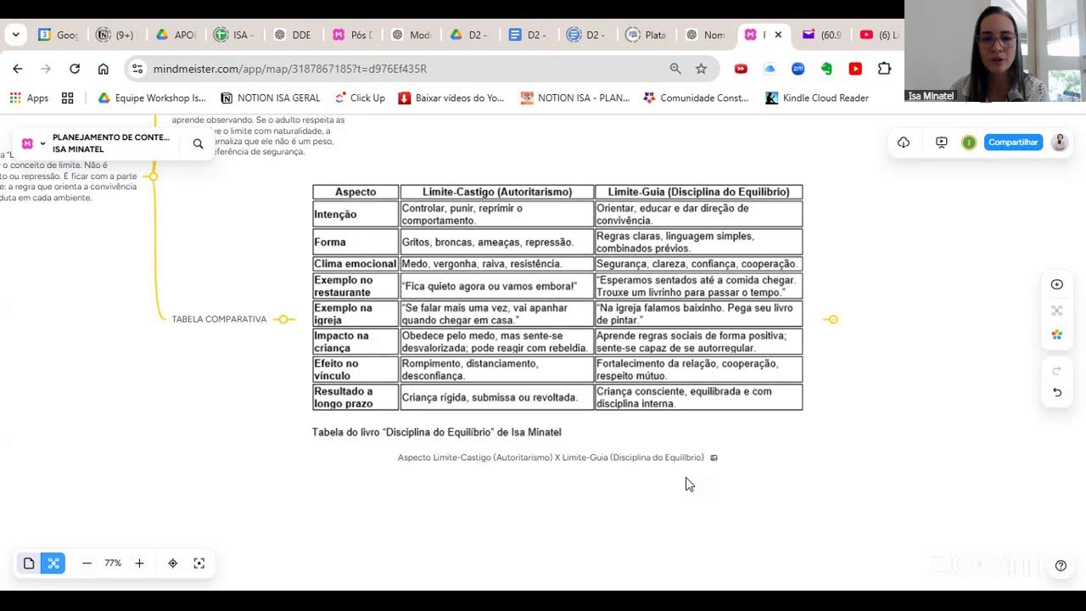Screen dimensions: 1086x611
Task: Open the search magnifier in the map header
Action: pyautogui.click(x=199, y=144)
